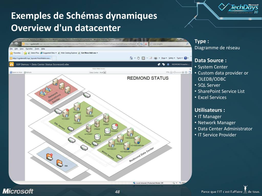
Task: Select the SANS03 storage disk
Action: coord(97,137)
